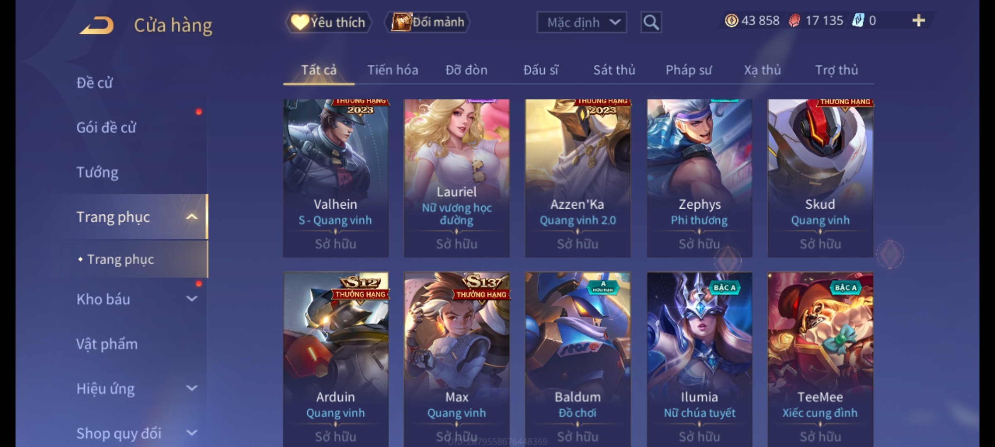
Task: Switch to the Pháp sư tab
Action: tap(689, 70)
